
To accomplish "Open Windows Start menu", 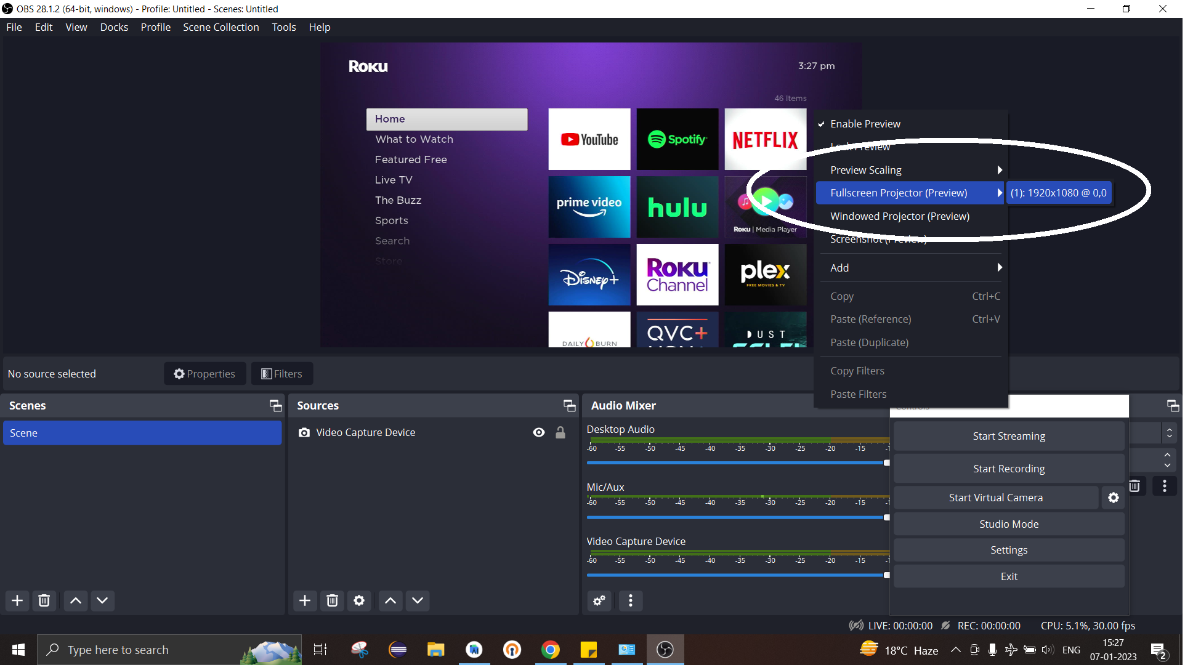I will [18, 651].
